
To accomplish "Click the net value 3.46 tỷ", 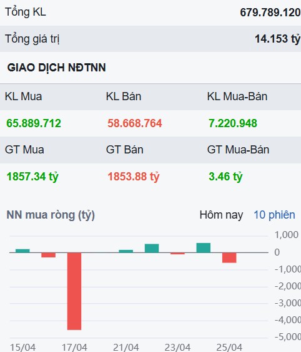I will pyautogui.click(x=225, y=177).
